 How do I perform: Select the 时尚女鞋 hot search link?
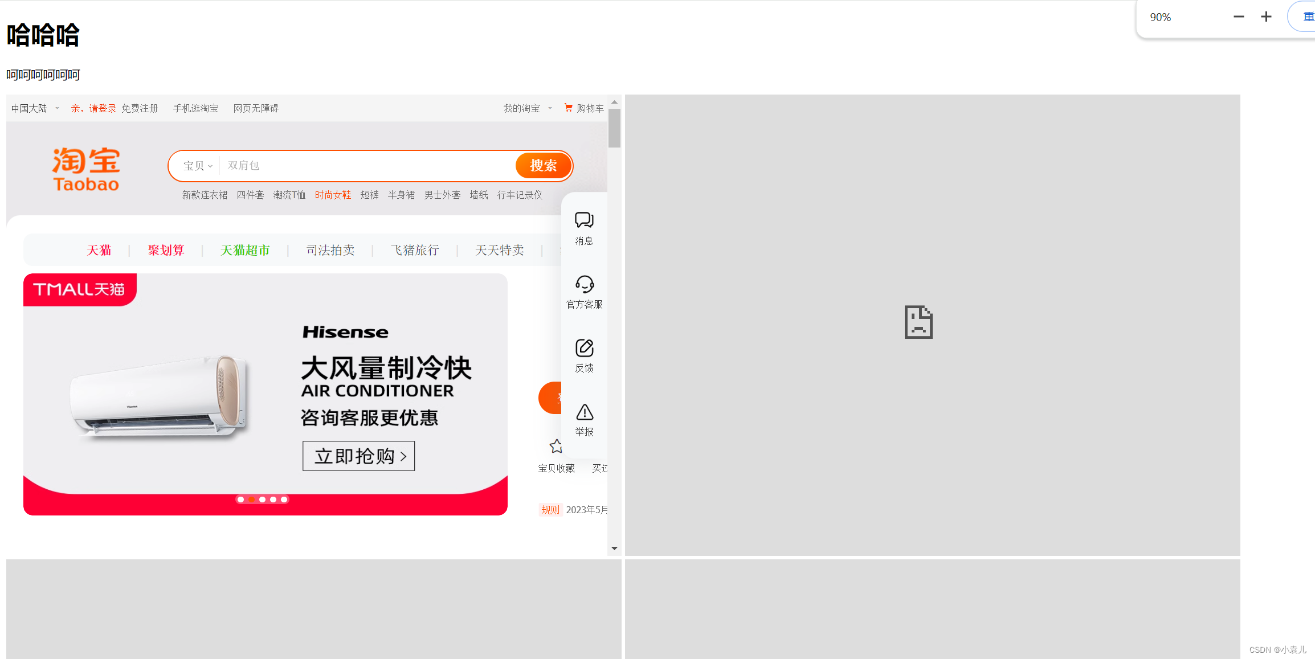[333, 194]
